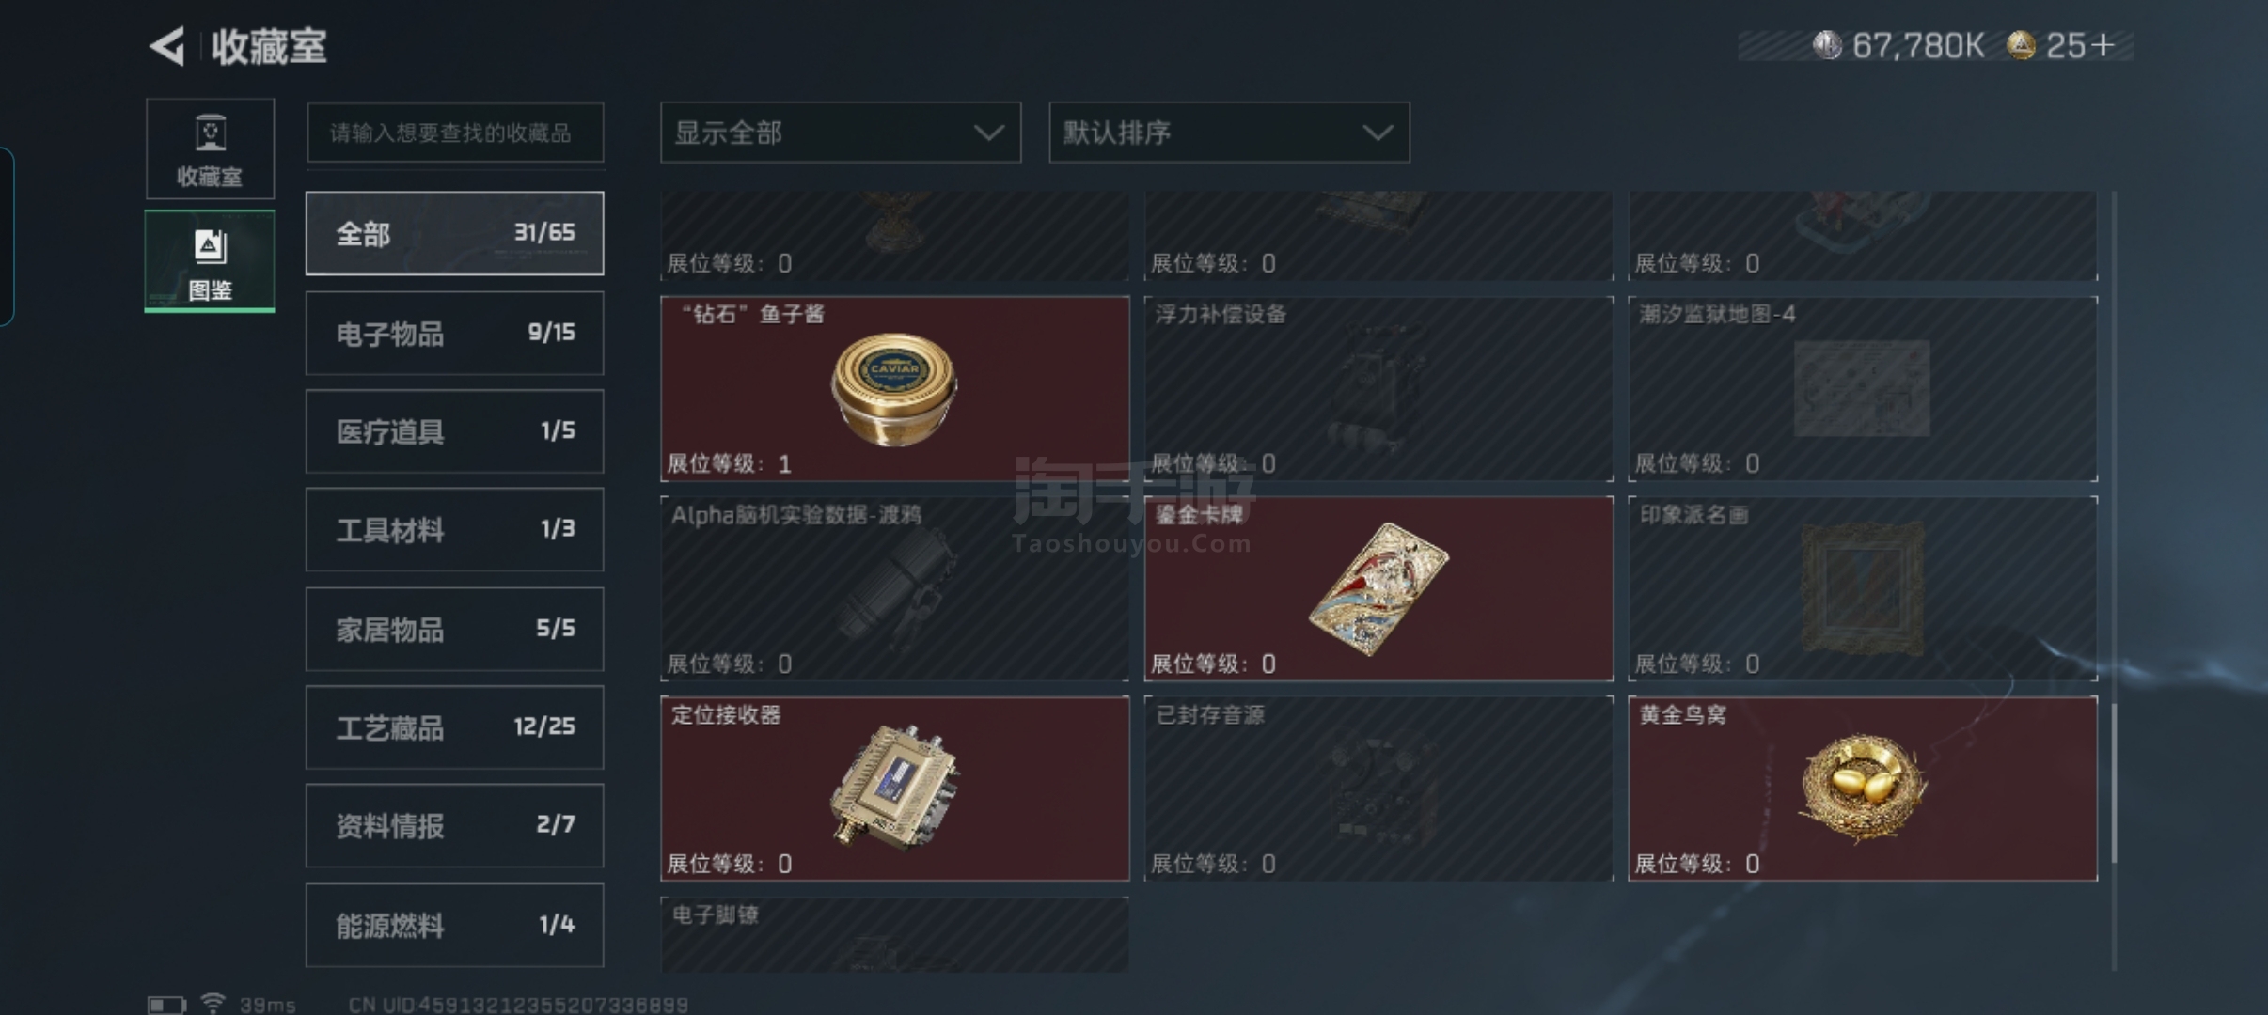Expand the 显示全部 filter dropdown
The height and width of the screenshot is (1015, 2268).
[841, 133]
